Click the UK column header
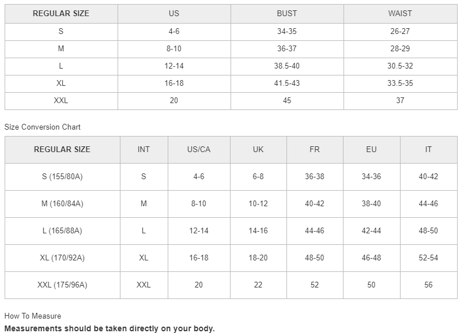 (x=258, y=149)
